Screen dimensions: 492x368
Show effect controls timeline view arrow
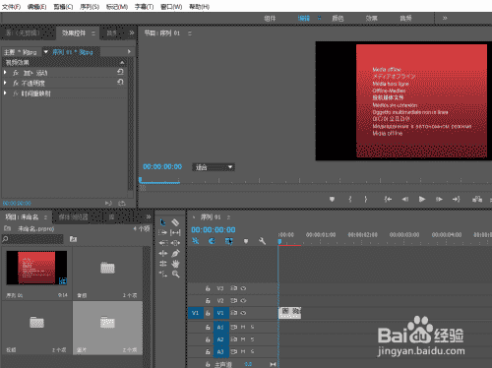coord(129,52)
